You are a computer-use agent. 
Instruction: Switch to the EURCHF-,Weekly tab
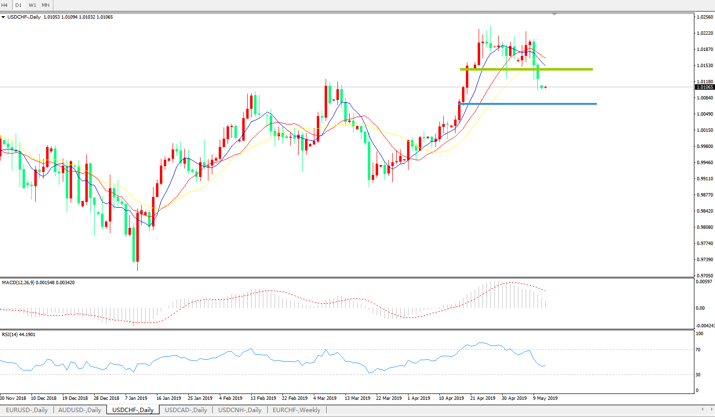point(296,410)
